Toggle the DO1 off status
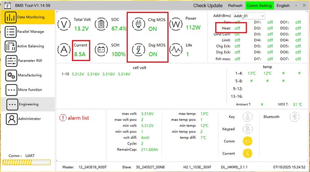310x172 pixels. click(x=298, y=22)
